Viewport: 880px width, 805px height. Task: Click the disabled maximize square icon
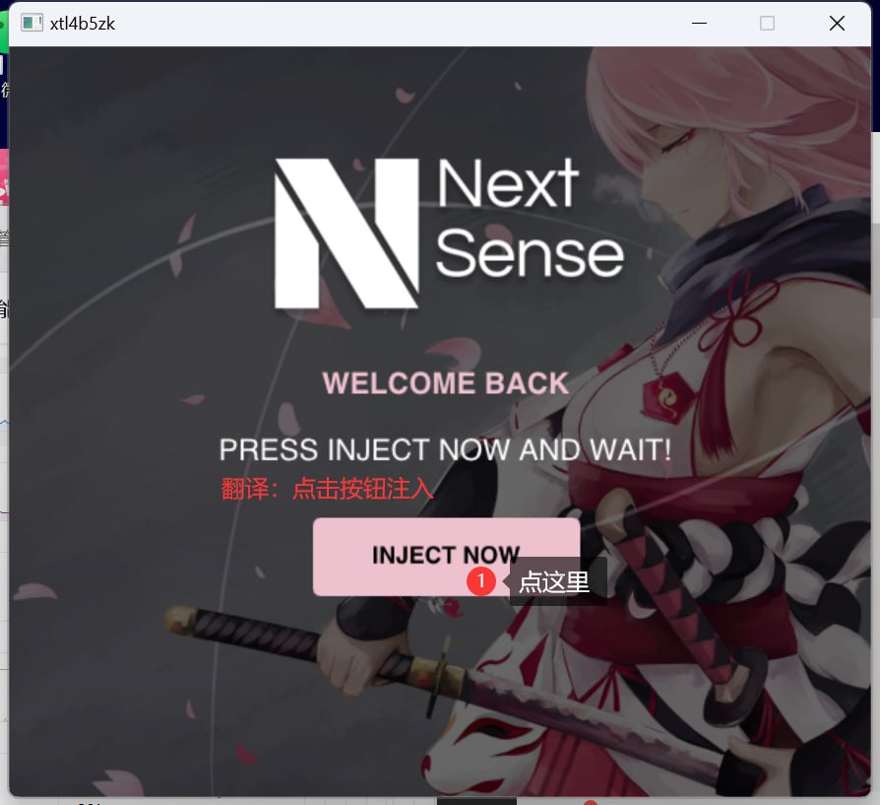(x=767, y=23)
